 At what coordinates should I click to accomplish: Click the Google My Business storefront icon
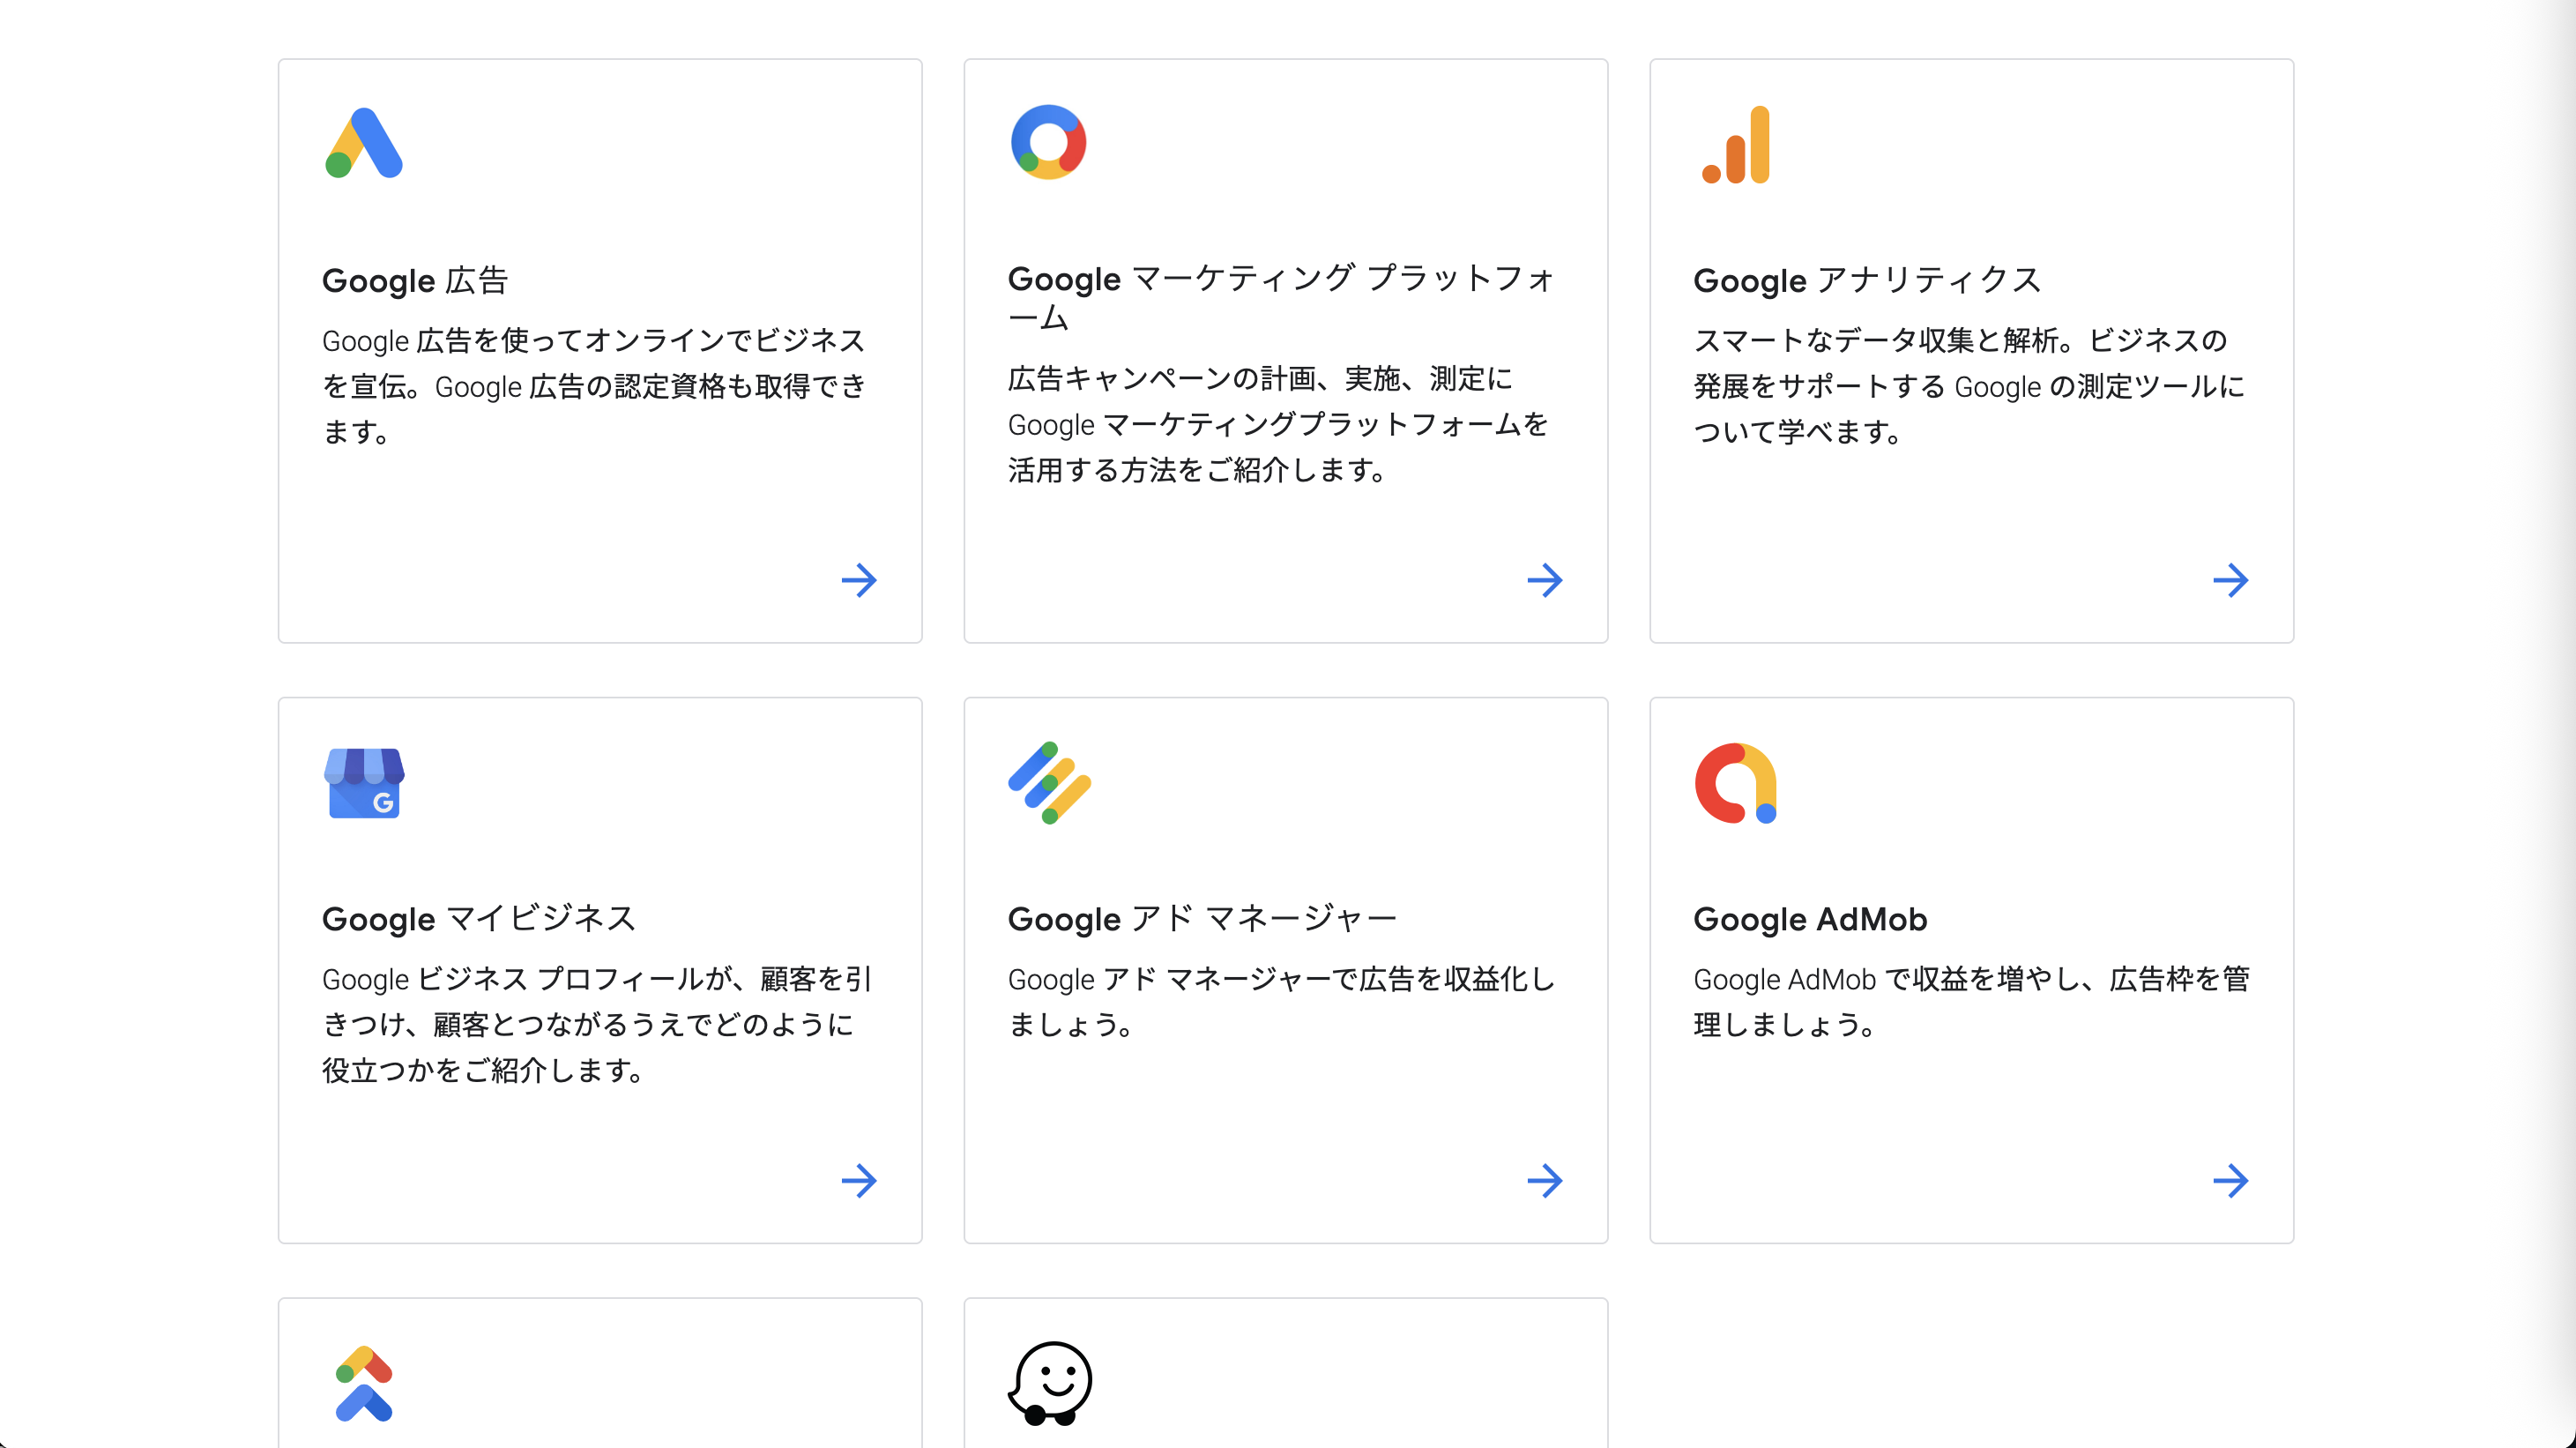[x=364, y=783]
